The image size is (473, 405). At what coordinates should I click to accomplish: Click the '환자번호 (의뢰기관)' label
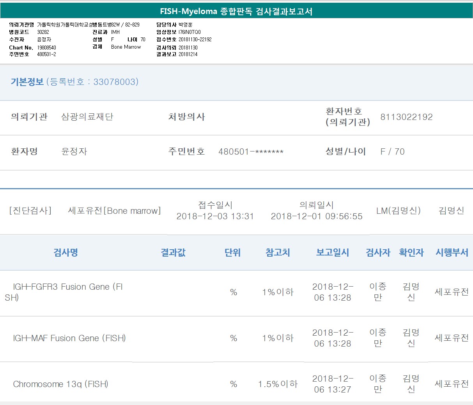[x=348, y=117]
